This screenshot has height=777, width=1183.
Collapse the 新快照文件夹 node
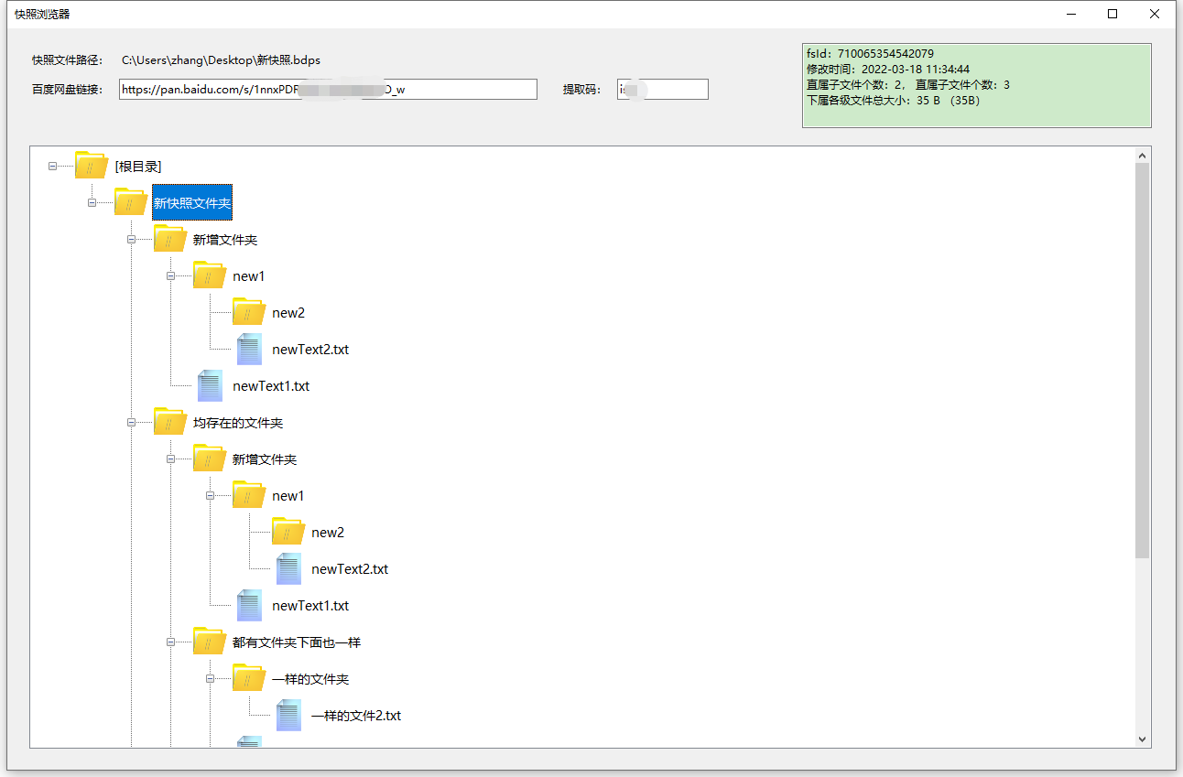click(x=92, y=202)
